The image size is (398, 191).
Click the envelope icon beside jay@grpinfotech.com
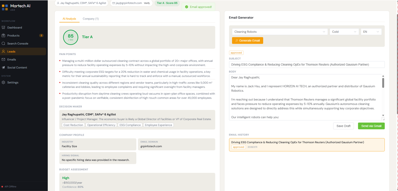[x=113, y=3]
